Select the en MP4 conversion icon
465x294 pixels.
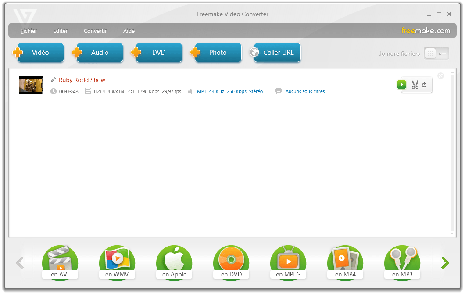(345, 262)
